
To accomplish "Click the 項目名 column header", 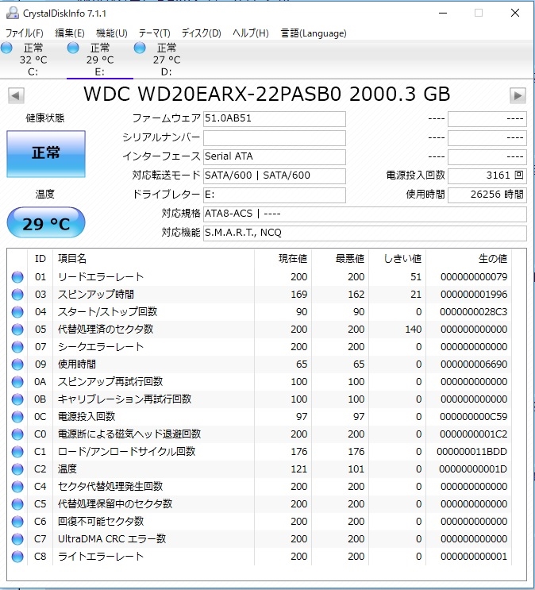I will 72,259.
